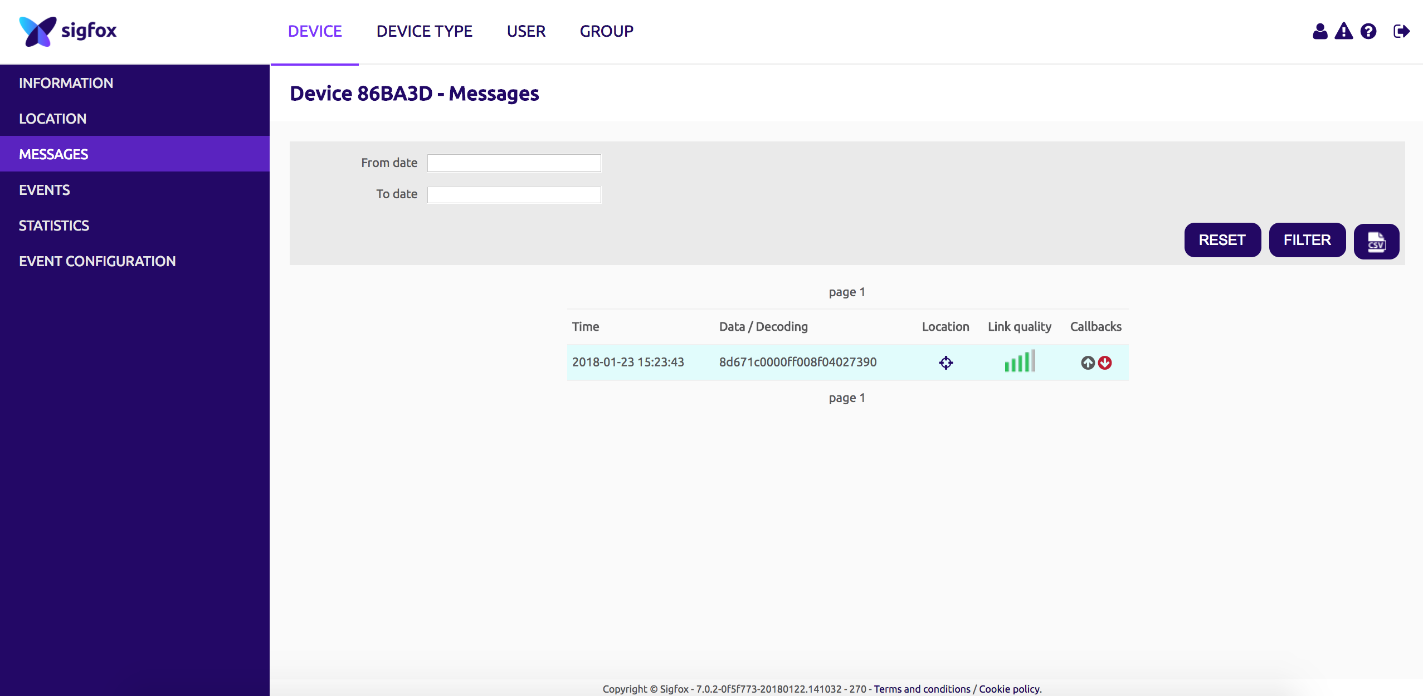
Task: Click the green upward callback icon
Action: [x=1087, y=362]
